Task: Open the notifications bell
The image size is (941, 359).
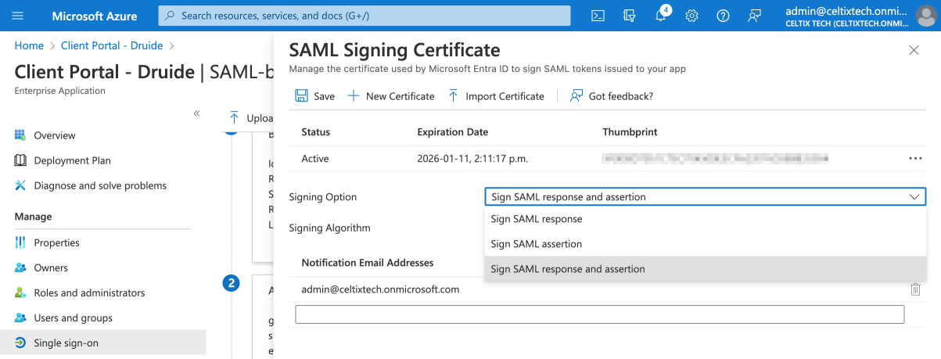Action: (660, 16)
